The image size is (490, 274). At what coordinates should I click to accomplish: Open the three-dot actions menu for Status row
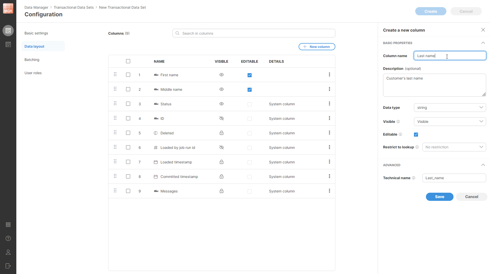pos(329,104)
